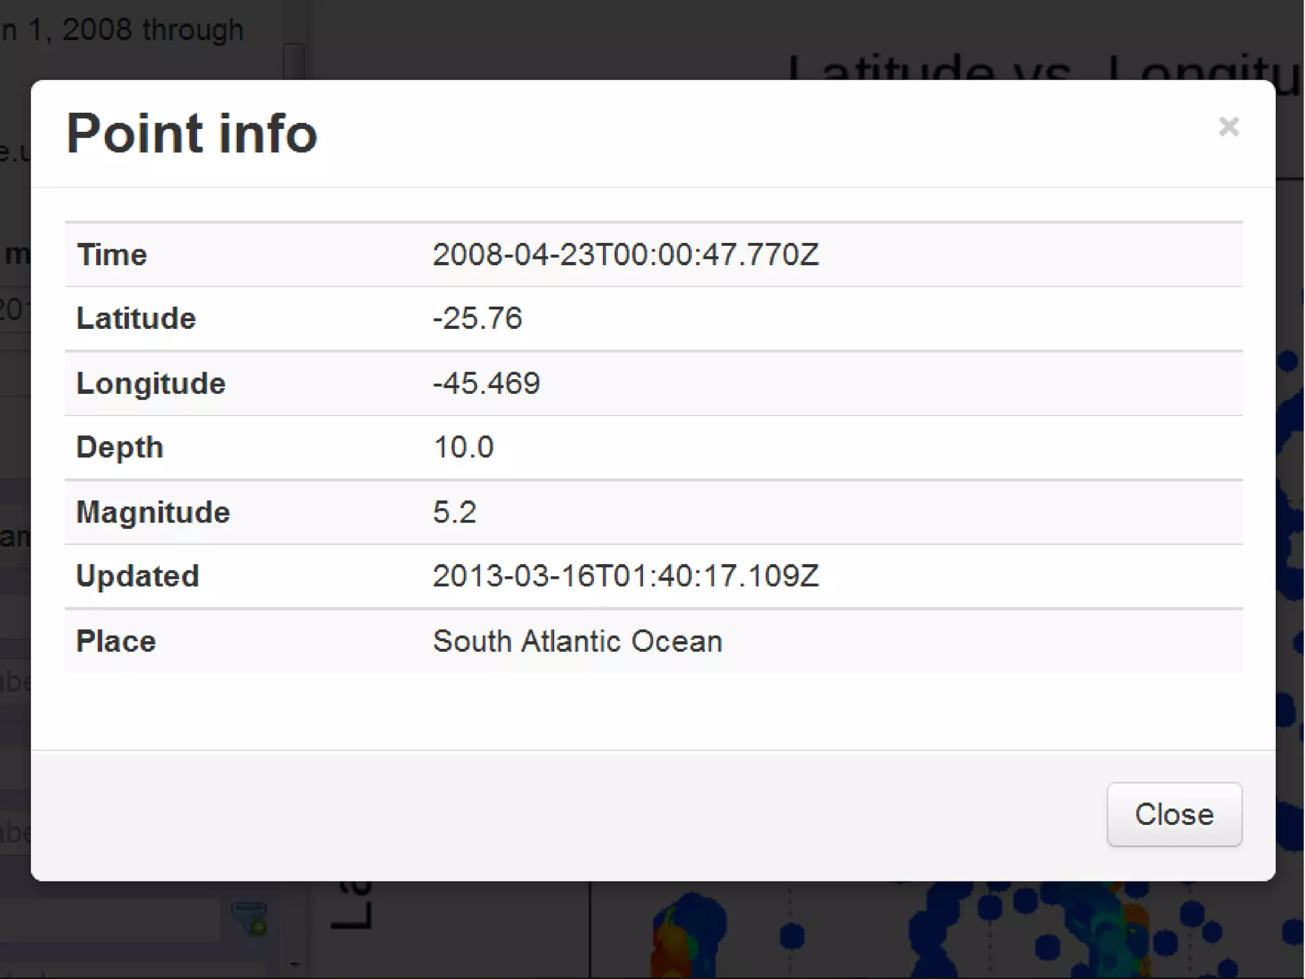This screenshot has width=1305, height=979.
Task: Click the South Atlantic Ocean place text
Action: click(x=577, y=641)
